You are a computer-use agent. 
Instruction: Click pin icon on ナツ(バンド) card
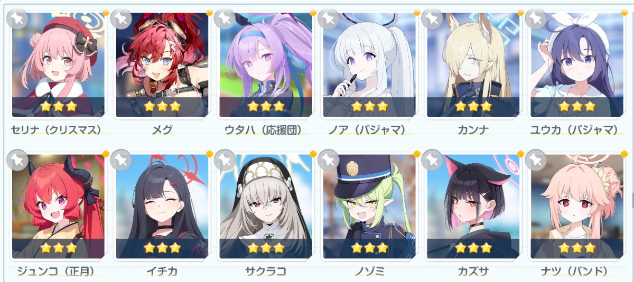[x=536, y=159]
